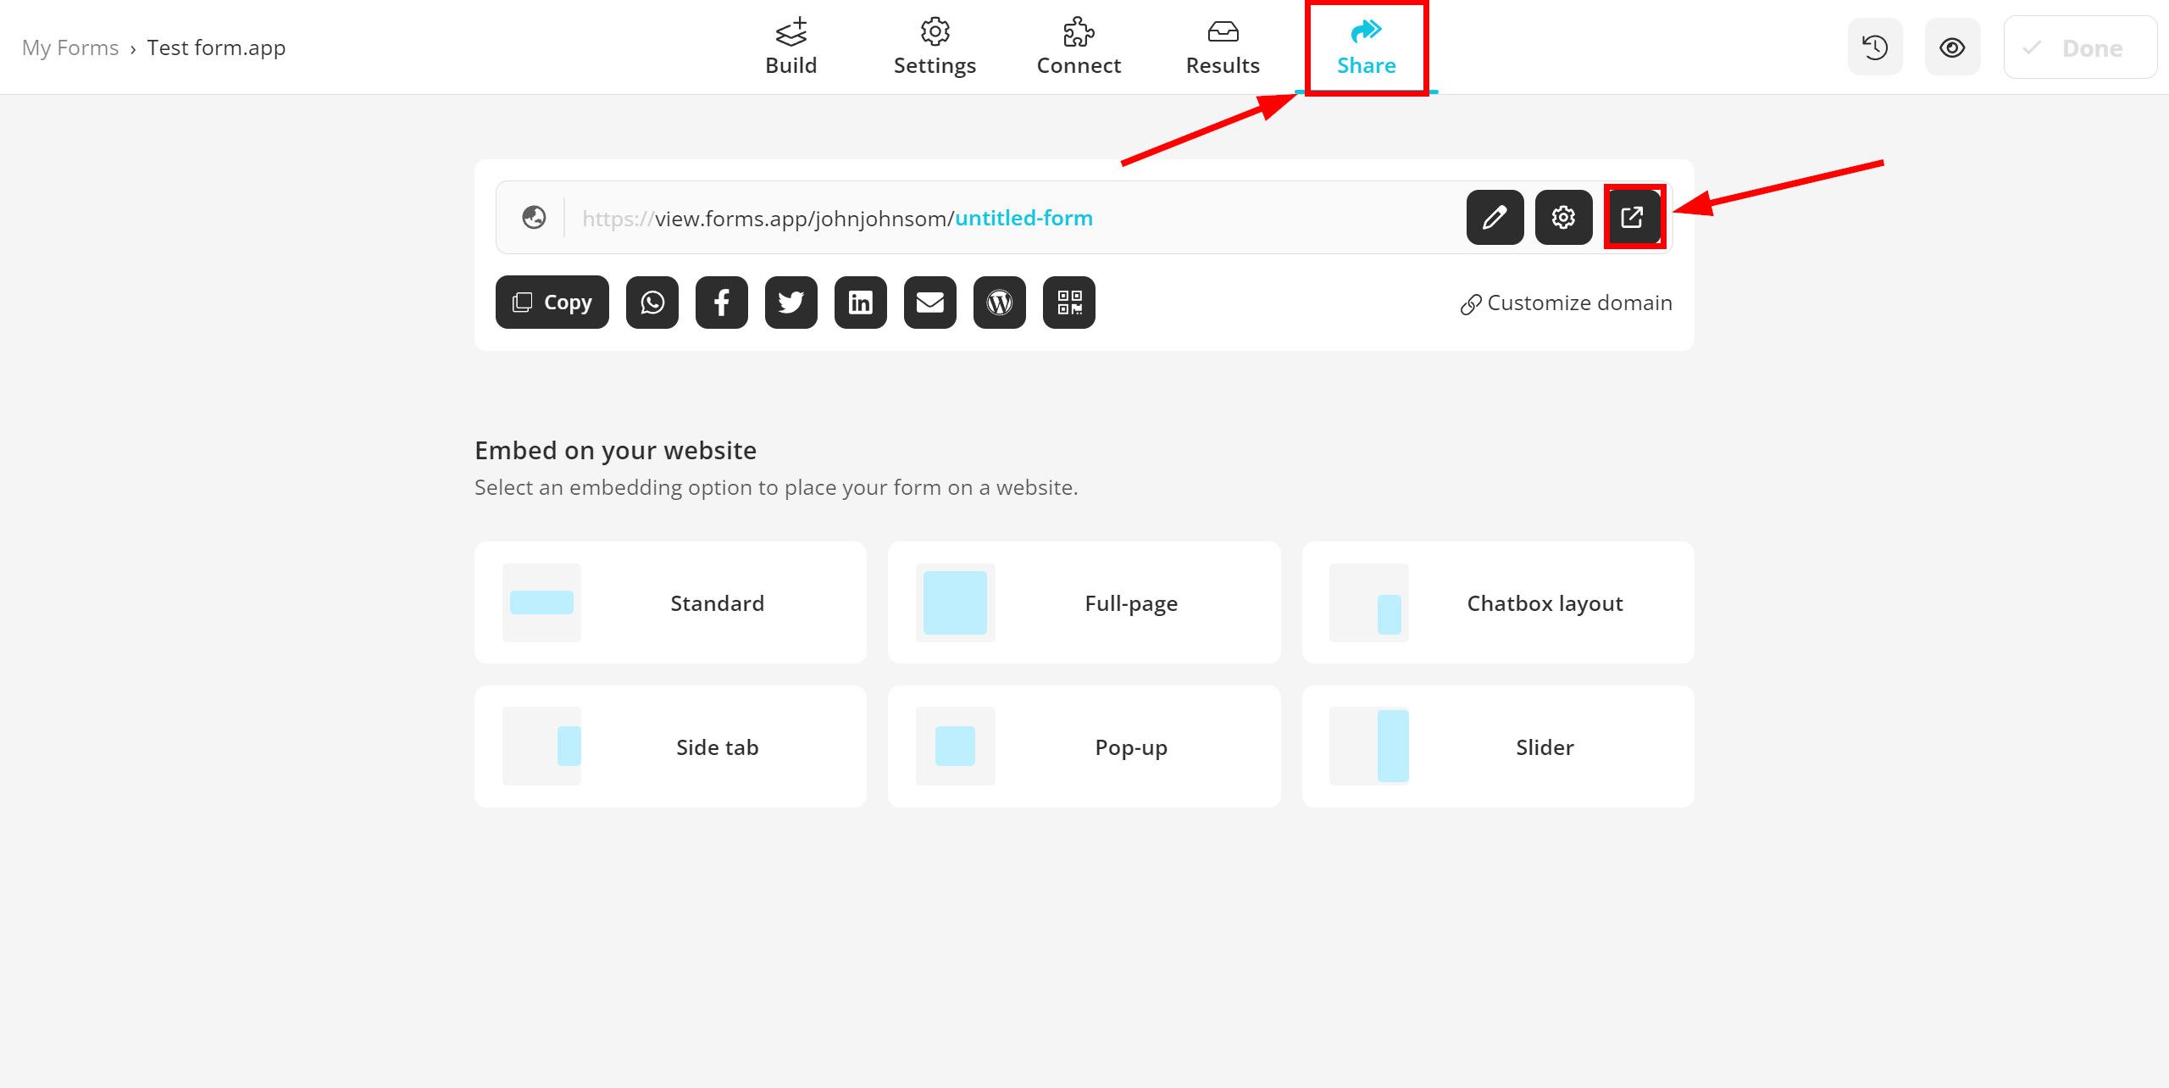Open the Build tab
Image resolution: width=2169 pixels, height=1088 pixels.
tap(790, 47)
